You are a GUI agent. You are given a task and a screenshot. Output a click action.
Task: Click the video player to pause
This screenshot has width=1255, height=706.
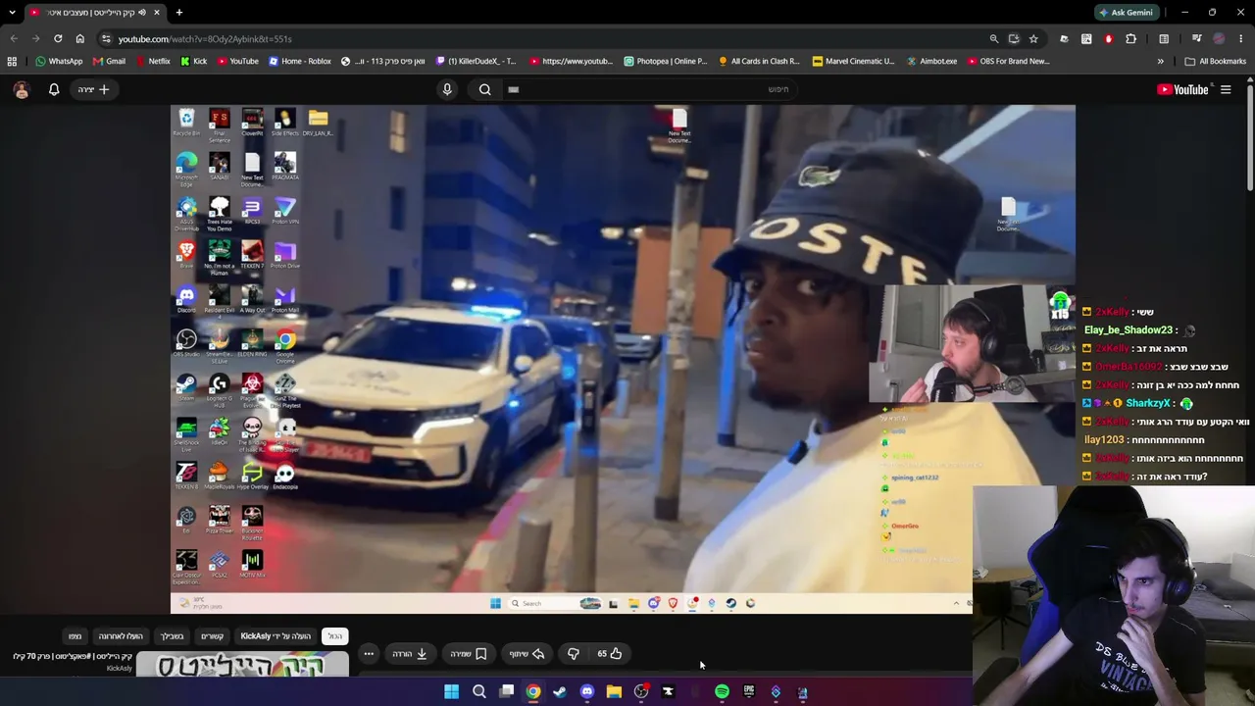[x=623, y=359]
